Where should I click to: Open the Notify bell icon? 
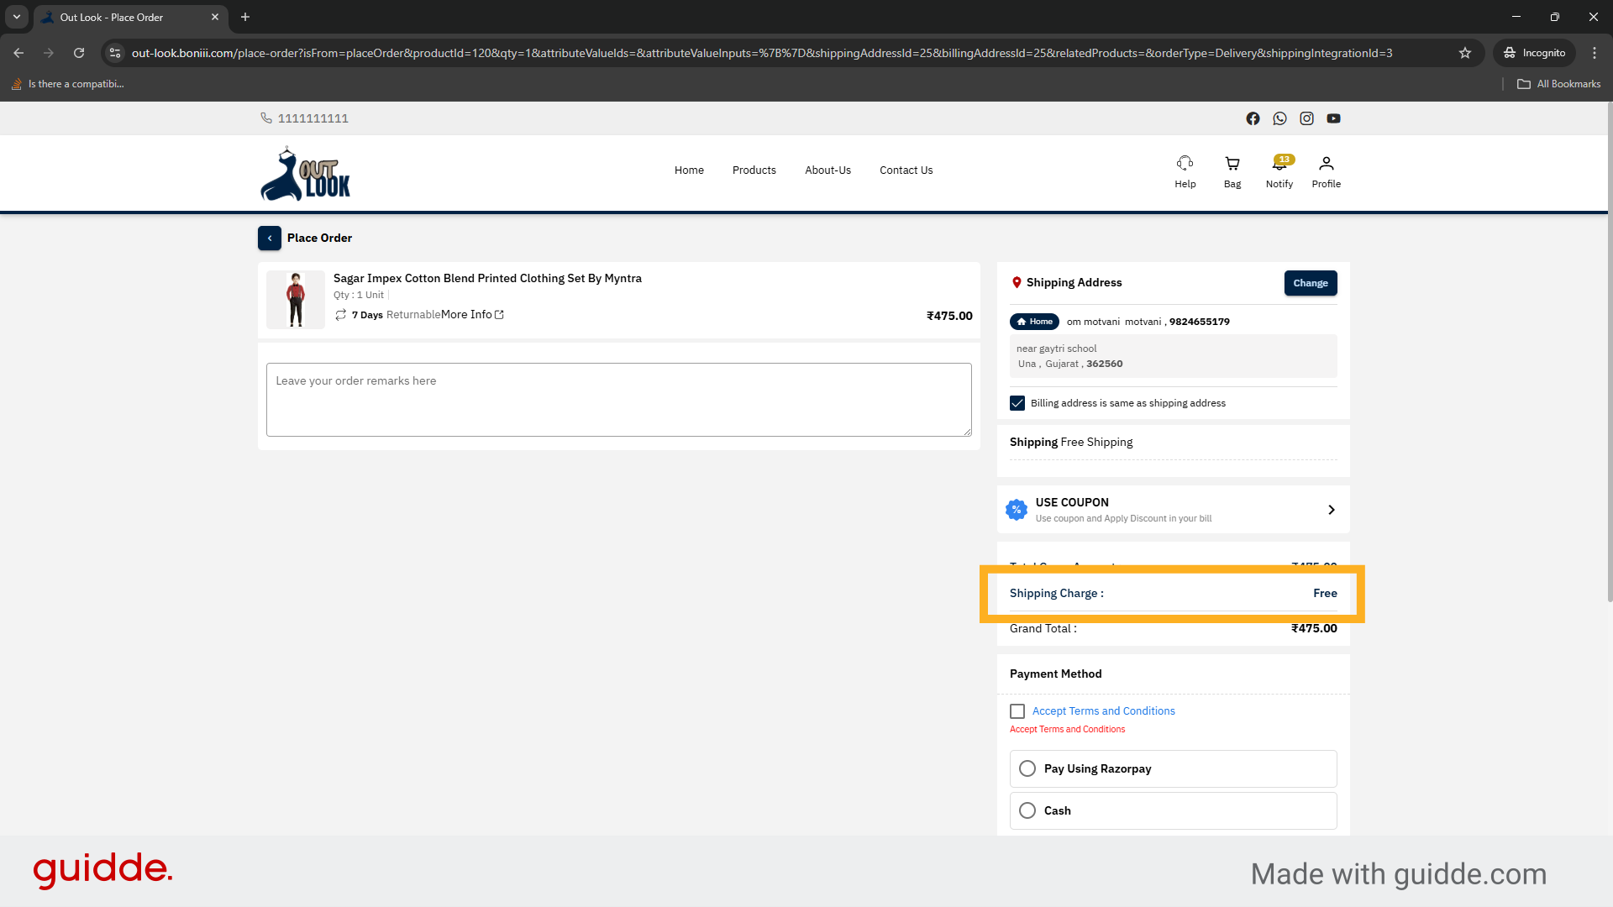tap(1279, 164)
